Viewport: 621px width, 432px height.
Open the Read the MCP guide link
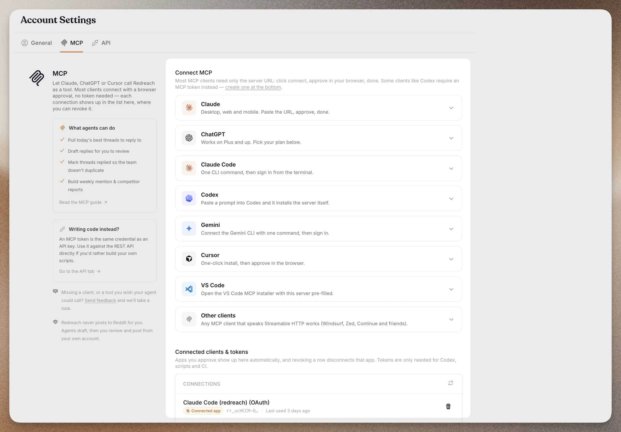tap(83, 202)
